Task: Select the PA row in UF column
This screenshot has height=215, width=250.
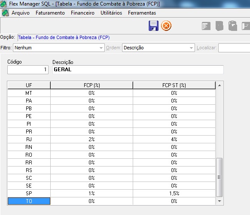Action: click(x=29, y=101)
